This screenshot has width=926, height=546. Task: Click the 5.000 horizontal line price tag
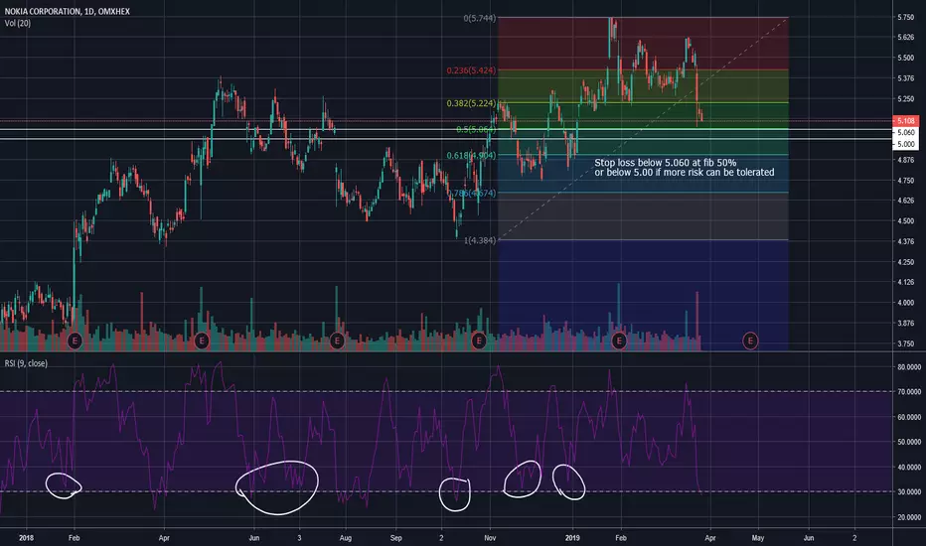[x=905, y=144]
